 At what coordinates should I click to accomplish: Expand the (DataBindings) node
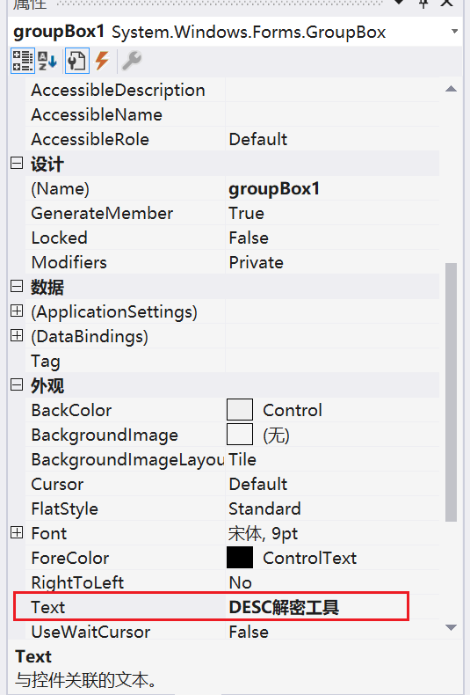point(17,335)
